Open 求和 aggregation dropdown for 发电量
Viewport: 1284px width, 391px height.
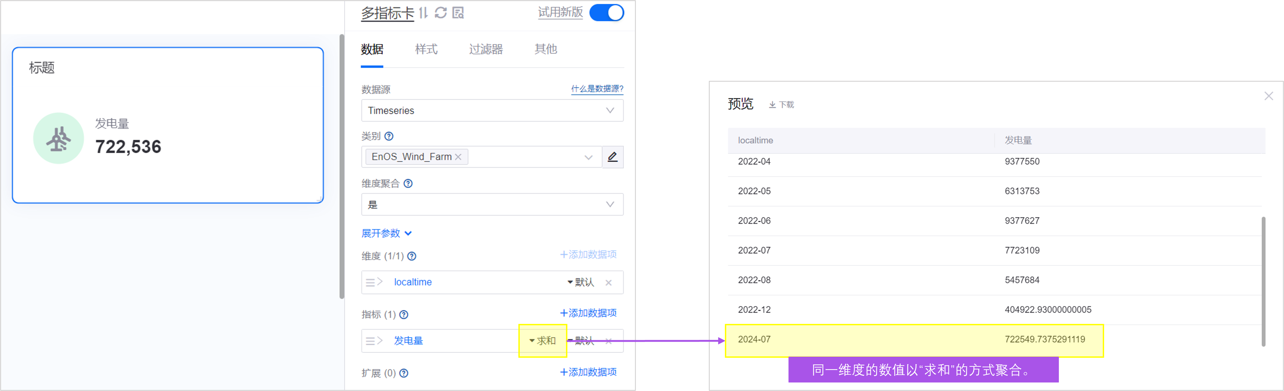(542, 341)
